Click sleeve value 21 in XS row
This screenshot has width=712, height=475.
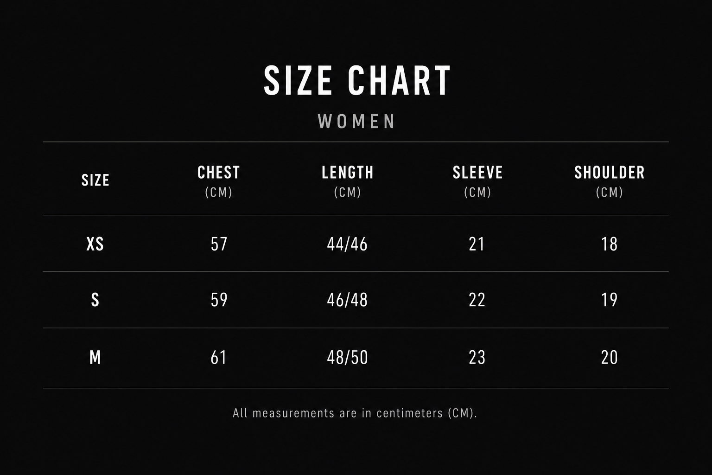tap(477, 244)
